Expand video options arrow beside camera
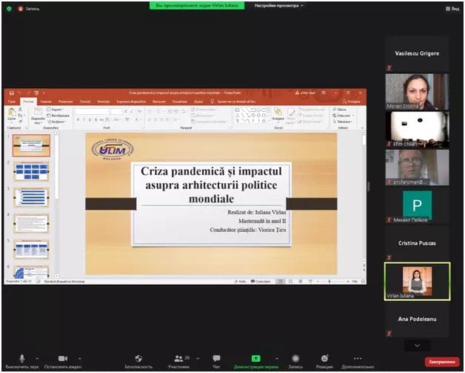Screen dimensions: 465x373 80,357
